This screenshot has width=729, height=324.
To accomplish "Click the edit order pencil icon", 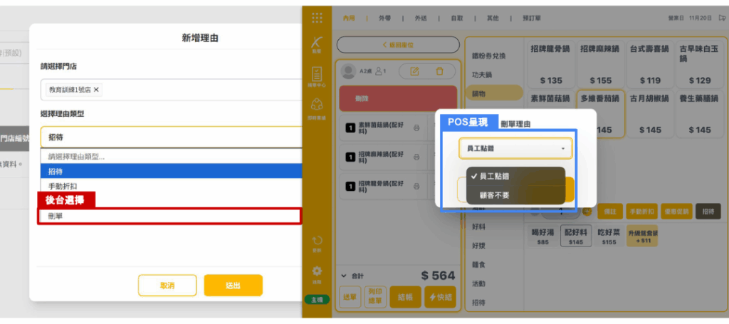I will coord(415,70).
